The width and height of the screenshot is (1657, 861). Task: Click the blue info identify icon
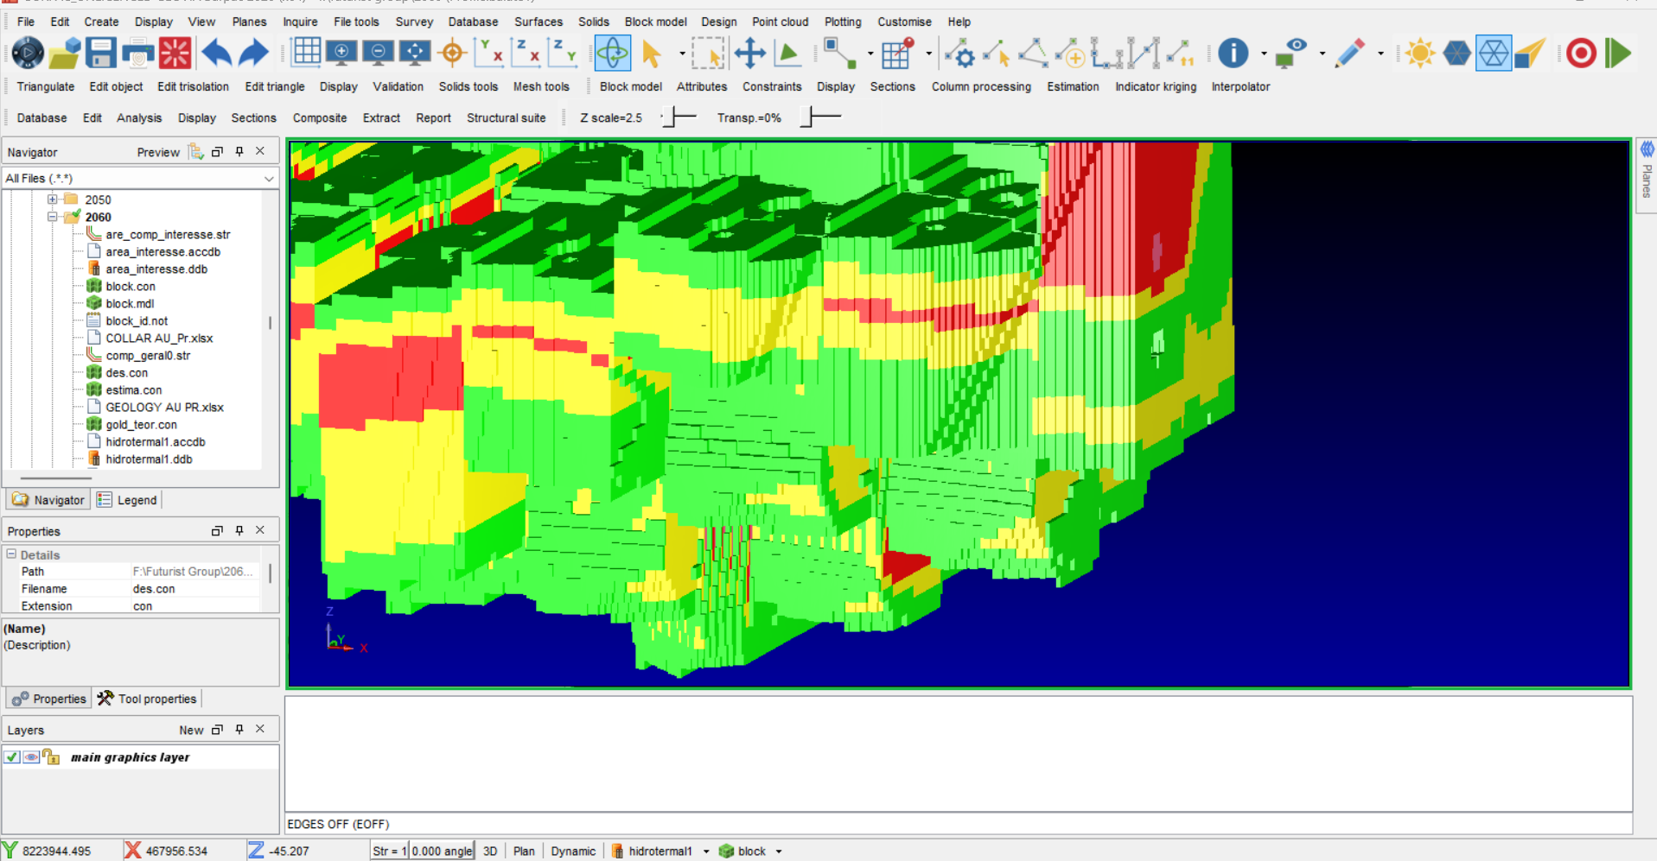pos(1233,54)
